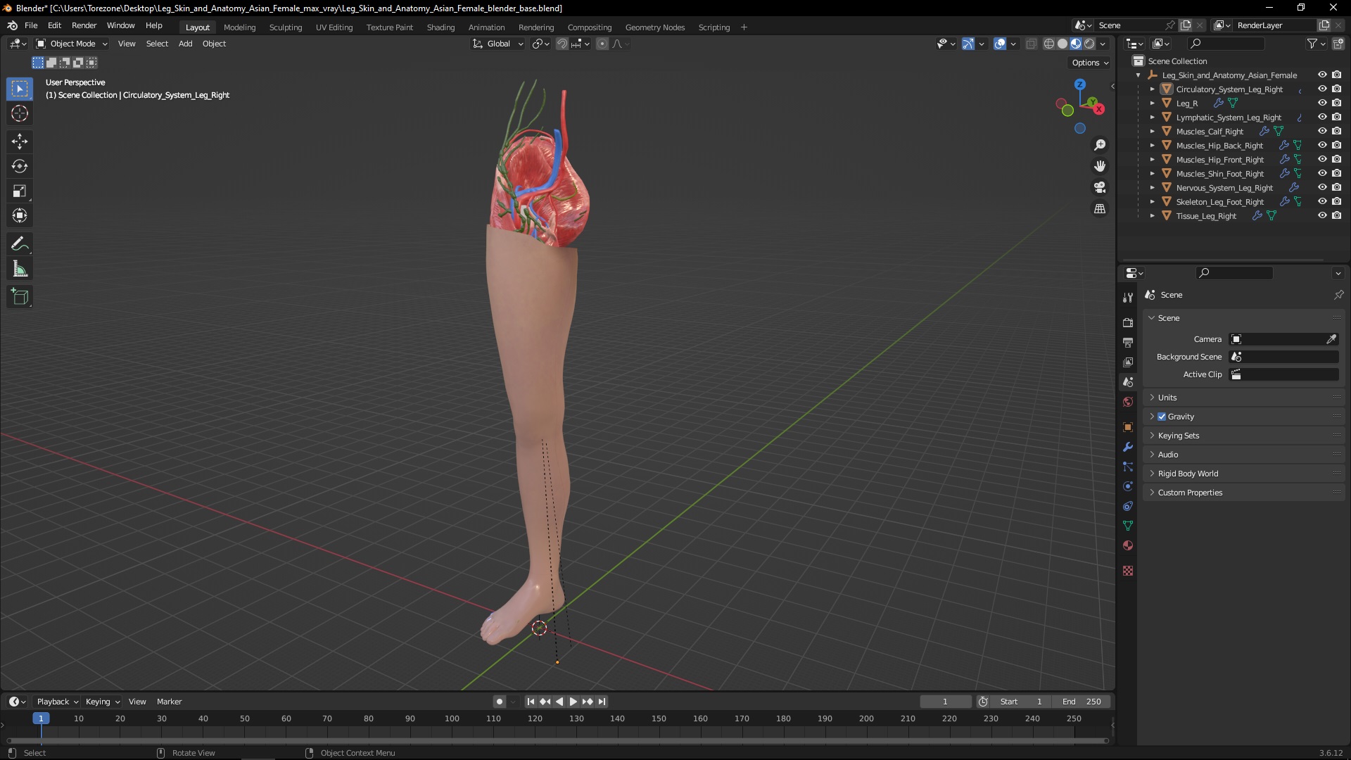Screen dimensions: 1351x760
Task: Switch to the UV Editing workspace tab
Action: [x=334, y=27]
